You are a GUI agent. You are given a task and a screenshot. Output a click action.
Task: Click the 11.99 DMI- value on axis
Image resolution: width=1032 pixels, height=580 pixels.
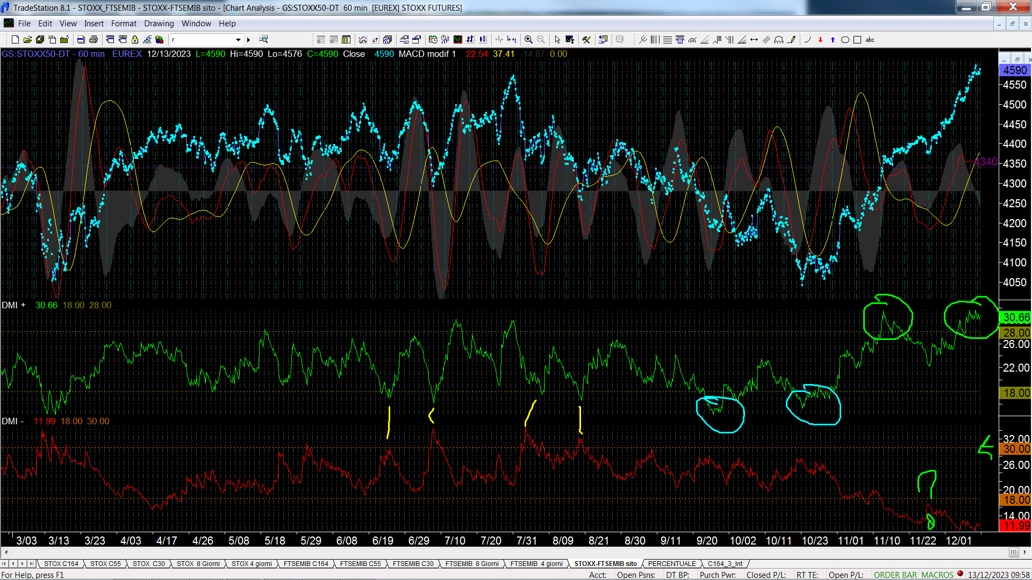click(1015, 526)
